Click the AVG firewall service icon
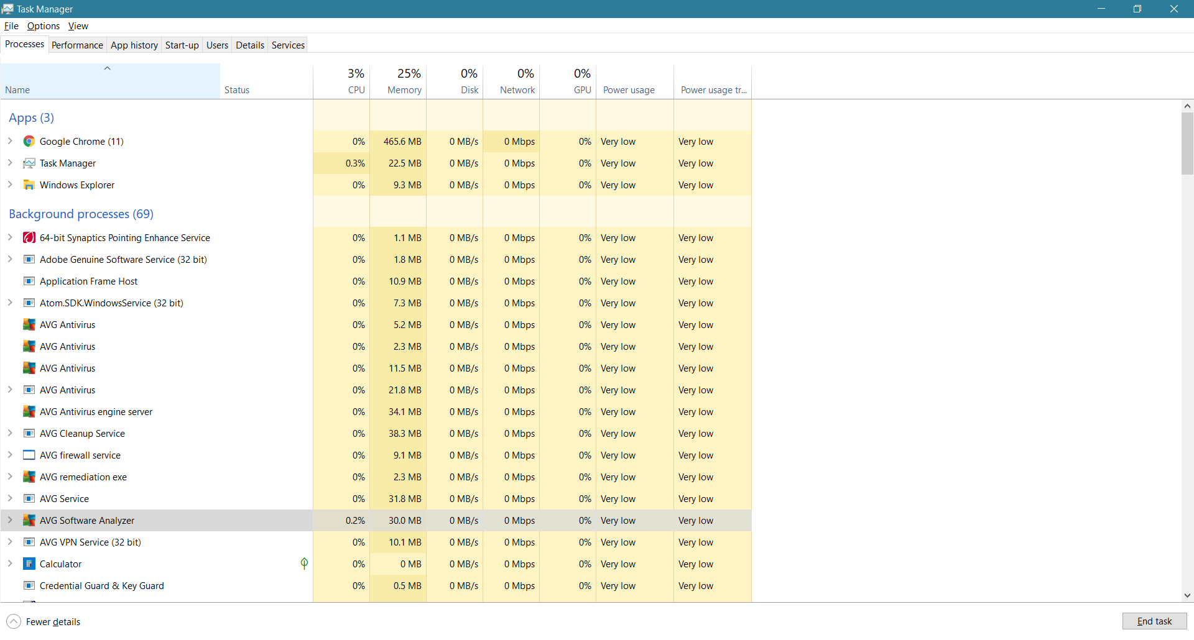 [29, 455]
